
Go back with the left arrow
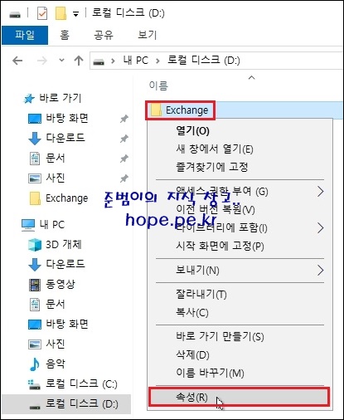[x=17, y=61]
